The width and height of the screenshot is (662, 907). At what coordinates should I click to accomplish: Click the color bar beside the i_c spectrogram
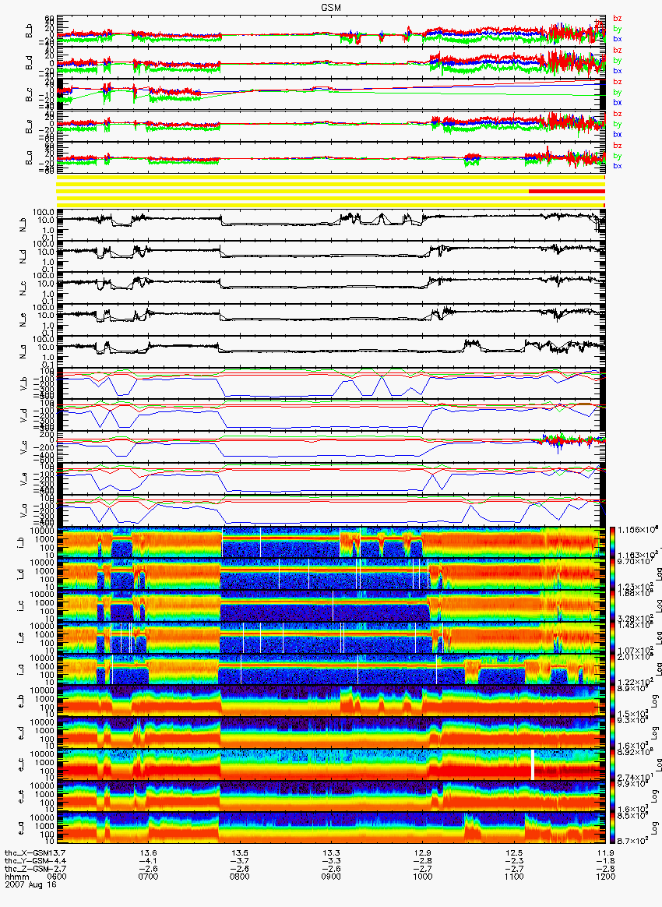(x=611, y=606)
